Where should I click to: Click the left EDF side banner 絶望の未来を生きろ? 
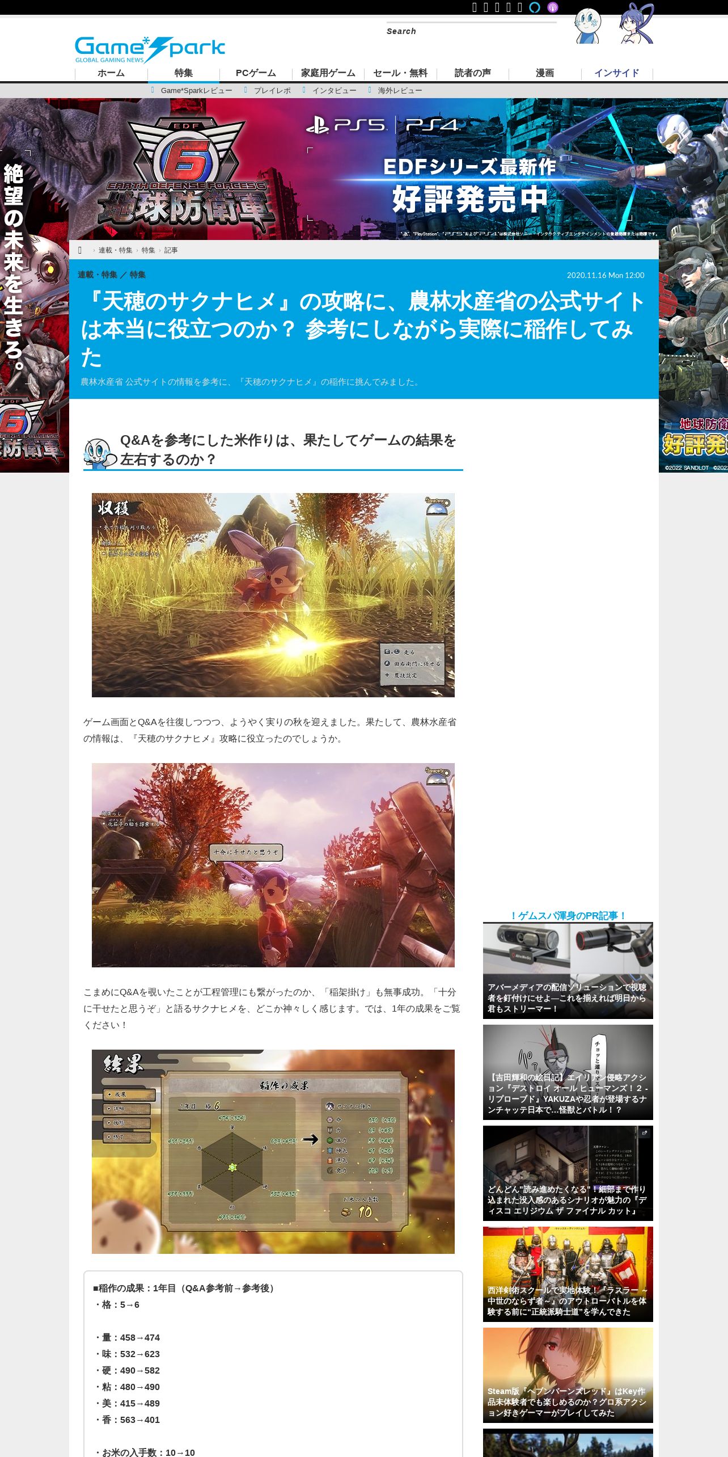(x=35, y=285)
